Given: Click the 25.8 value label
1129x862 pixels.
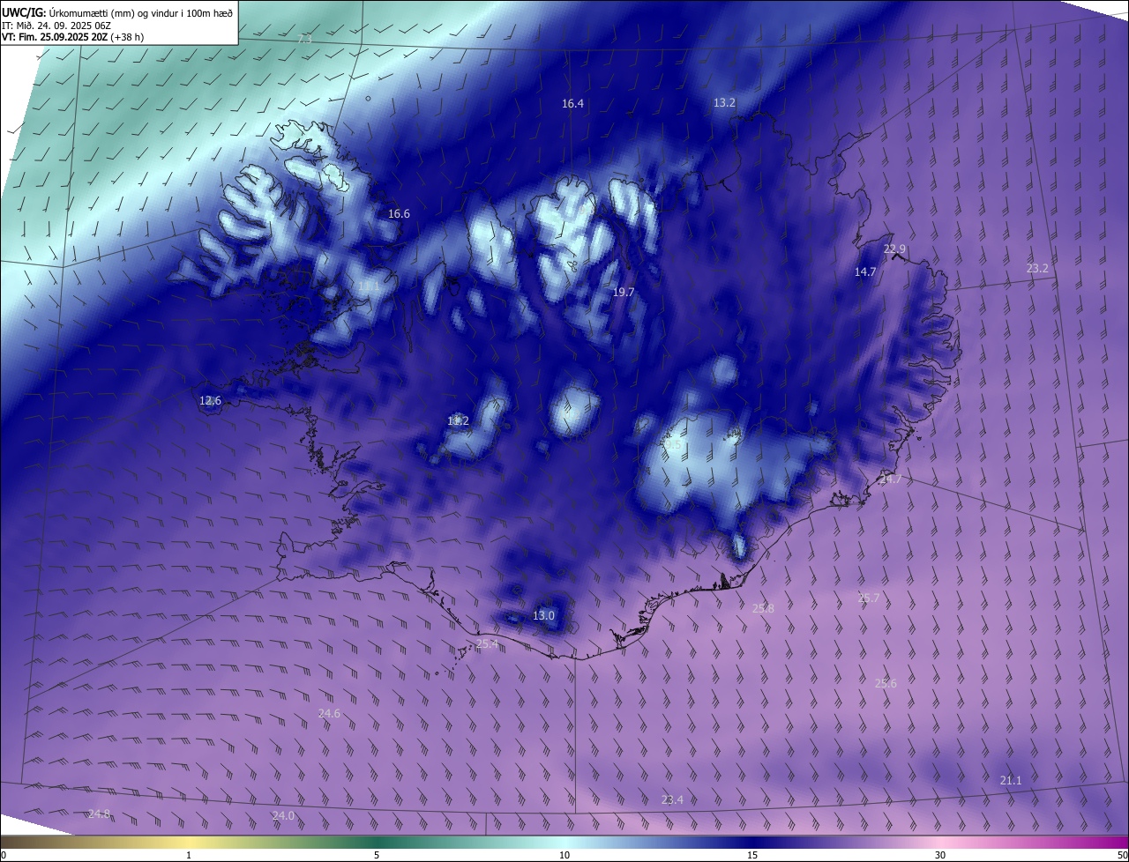Looking at the screenshot, I should coord(763,608).
